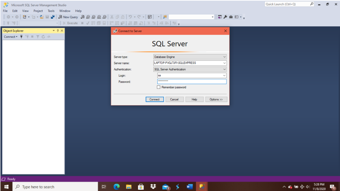340x191 pixels.
Task: Click the Object Explorer Activity Monitor icon
Action: [x=49, y=37]
